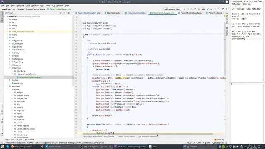Expand the Entity folder
265x149 pixels.
[x=10, y=53]
